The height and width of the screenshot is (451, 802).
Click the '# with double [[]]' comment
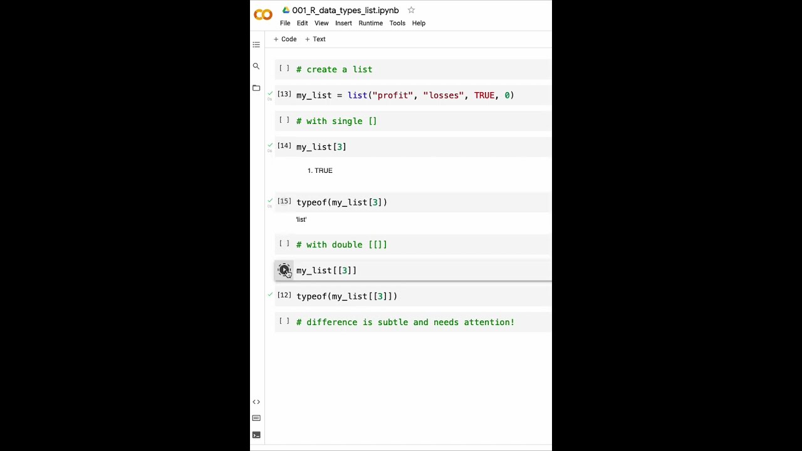point(341,245)
